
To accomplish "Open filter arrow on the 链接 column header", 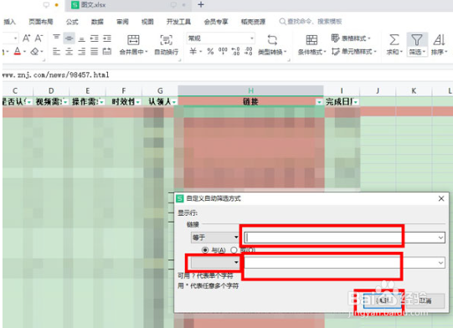I will (319, 102).
